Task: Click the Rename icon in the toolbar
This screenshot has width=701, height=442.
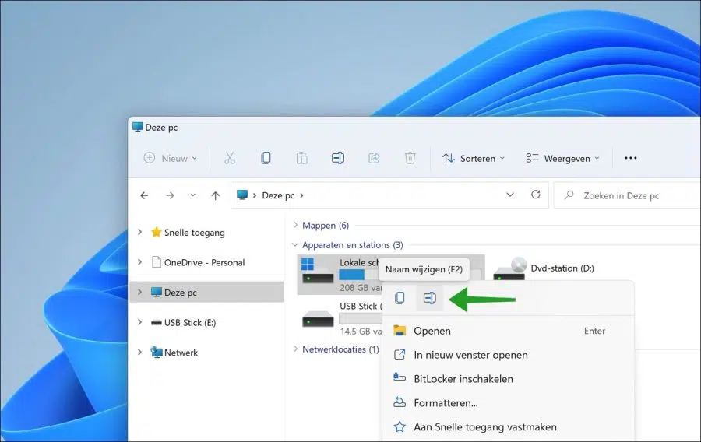Action: tap(338, 158)
